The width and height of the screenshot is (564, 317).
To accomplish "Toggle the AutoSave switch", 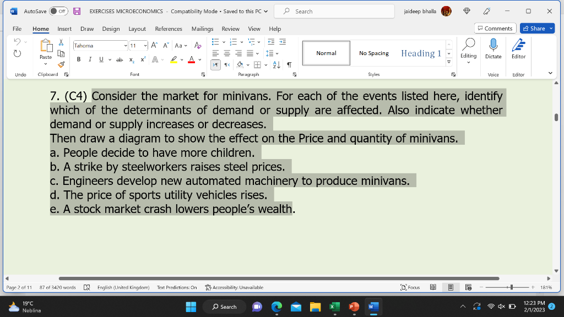I will pos(58,11).
